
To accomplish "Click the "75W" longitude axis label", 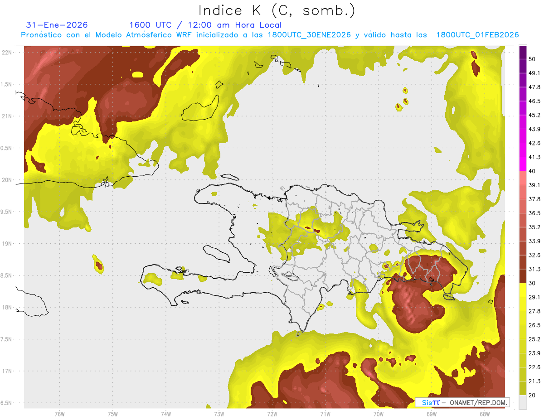I will 112,414.
